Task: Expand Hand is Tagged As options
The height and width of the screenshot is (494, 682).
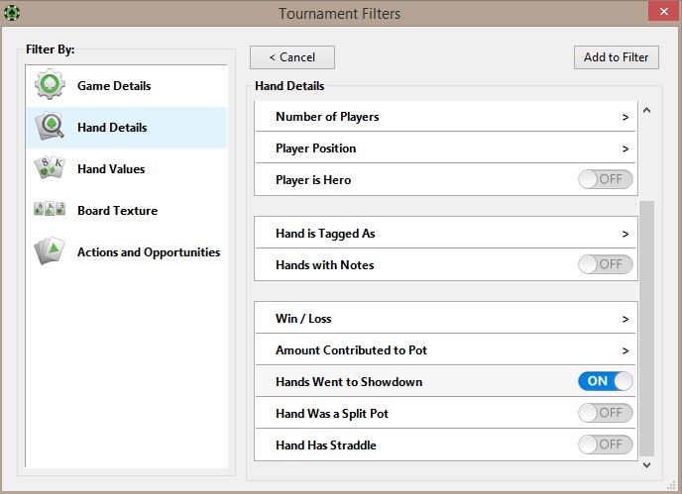Action: coord(625,234)
